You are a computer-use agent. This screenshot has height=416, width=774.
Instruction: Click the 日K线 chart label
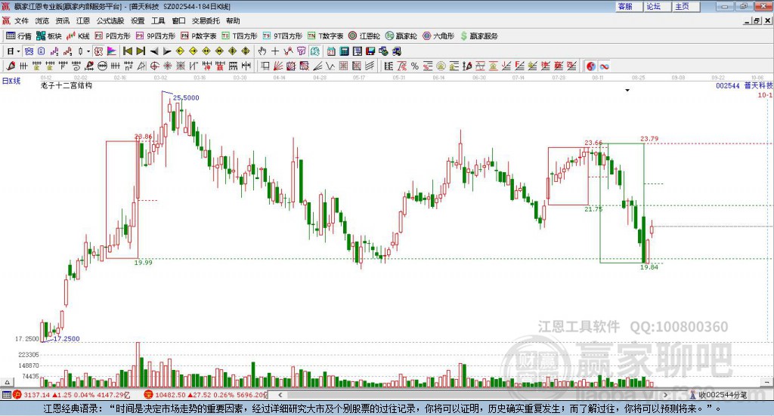coord(11,81)
